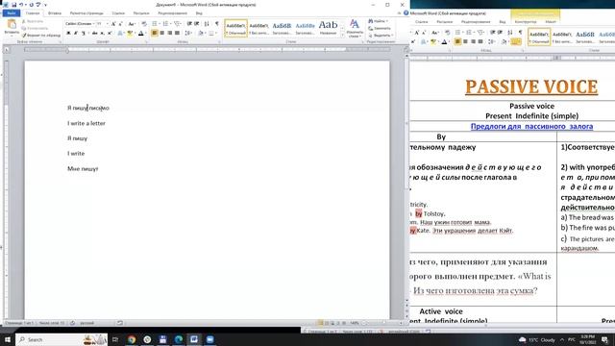Open Вставка ribbon tab
The width and height of the screenshot is (615, 346).
pyautogui.click(x=55, y=12)
